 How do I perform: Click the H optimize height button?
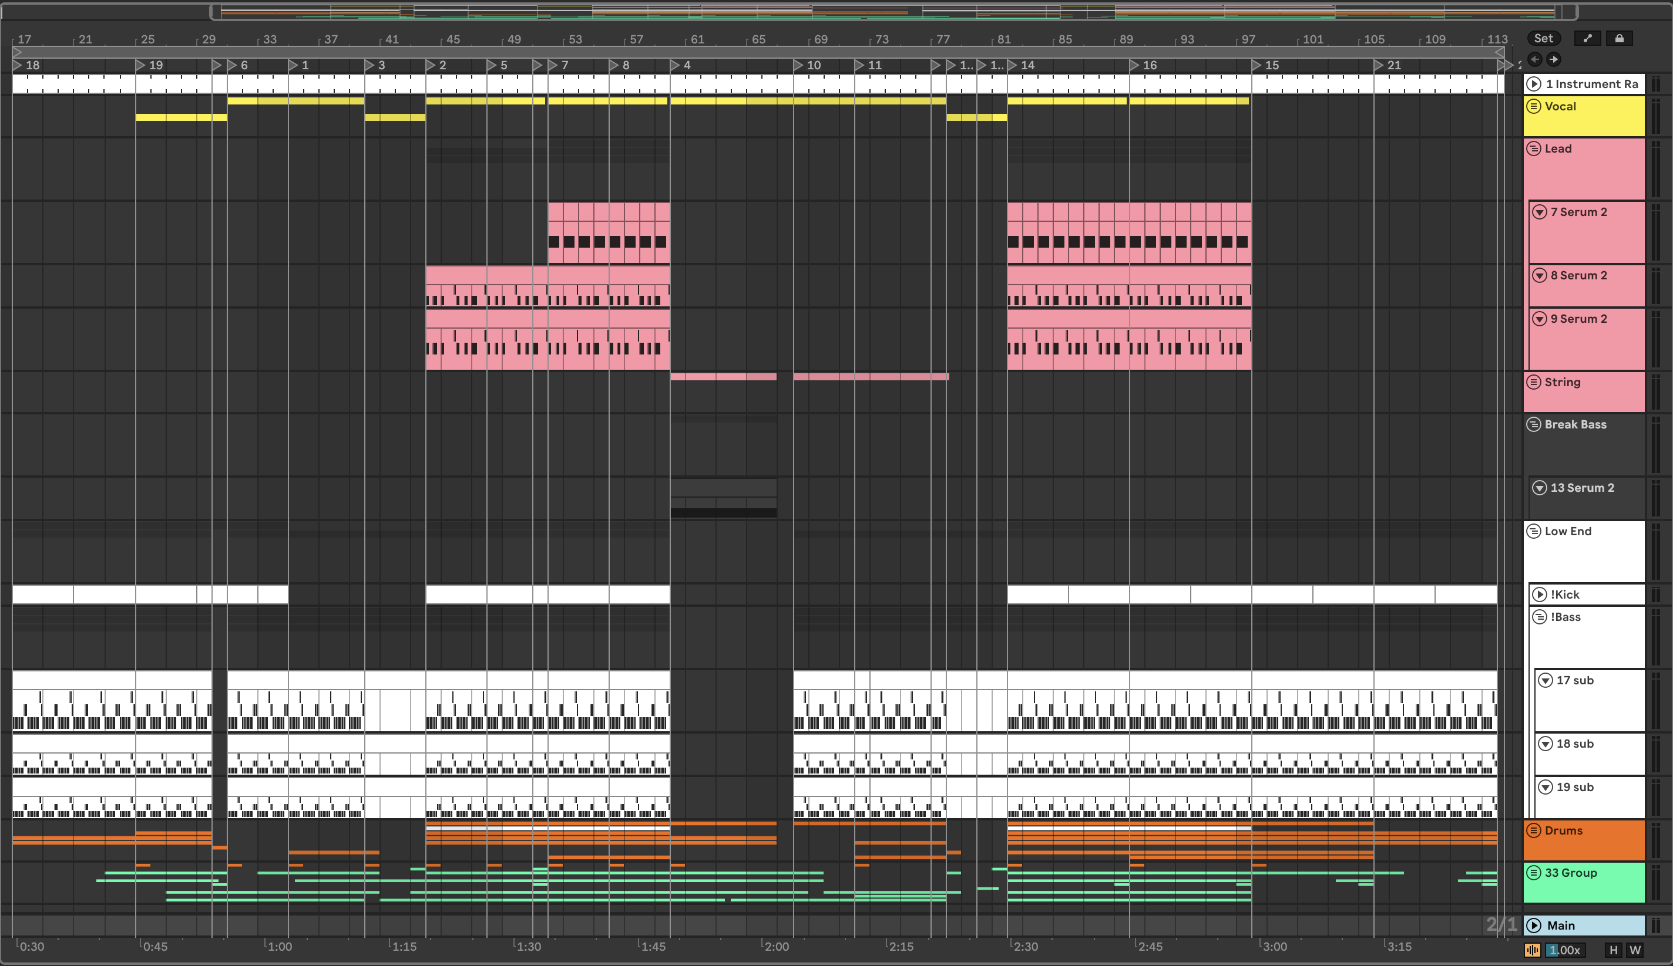pyautogui.click(x=1613, y=951)
